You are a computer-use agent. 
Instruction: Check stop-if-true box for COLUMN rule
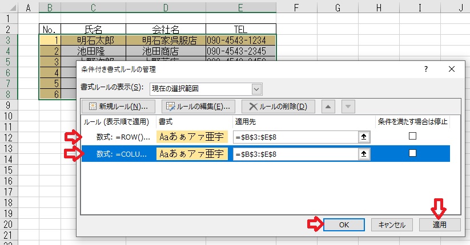412,153
